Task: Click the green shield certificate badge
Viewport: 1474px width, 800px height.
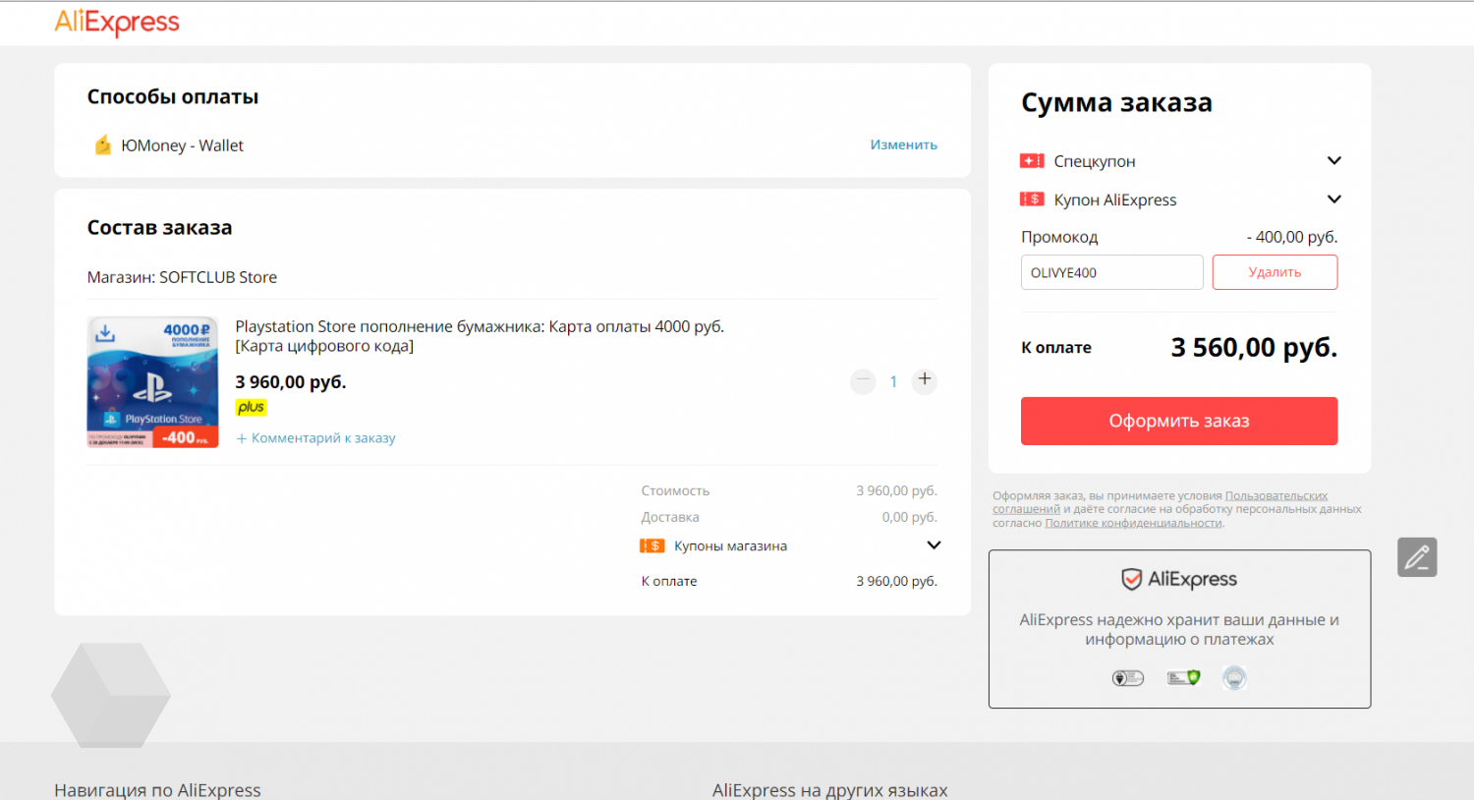Action: 1183,677
